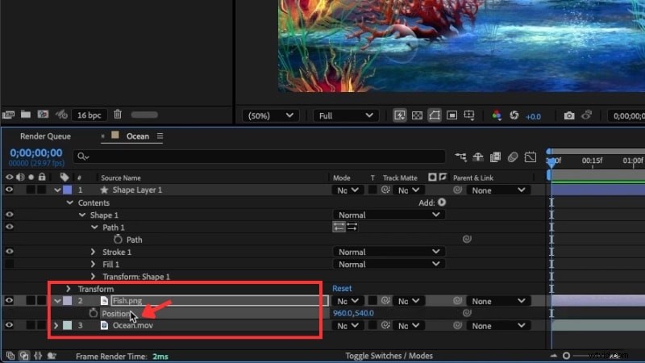Click the 00:15f timeline ruler mark

point(592,161)
